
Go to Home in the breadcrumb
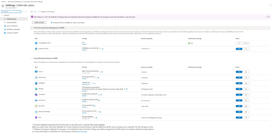point(3,2)
